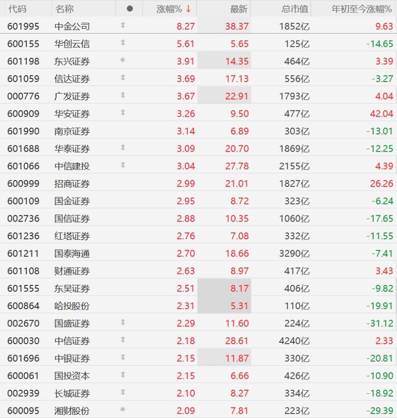Click the year-to-date value 26.26

point(381,183)
